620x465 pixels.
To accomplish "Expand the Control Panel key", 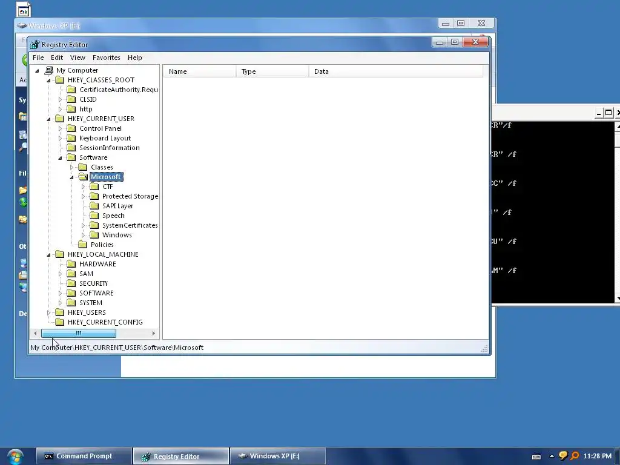I will click(60, 128).
